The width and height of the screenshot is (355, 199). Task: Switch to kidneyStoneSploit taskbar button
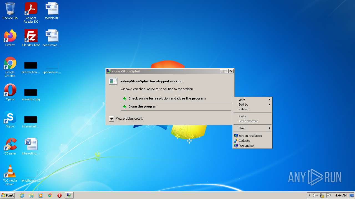[x=69, y=195]
